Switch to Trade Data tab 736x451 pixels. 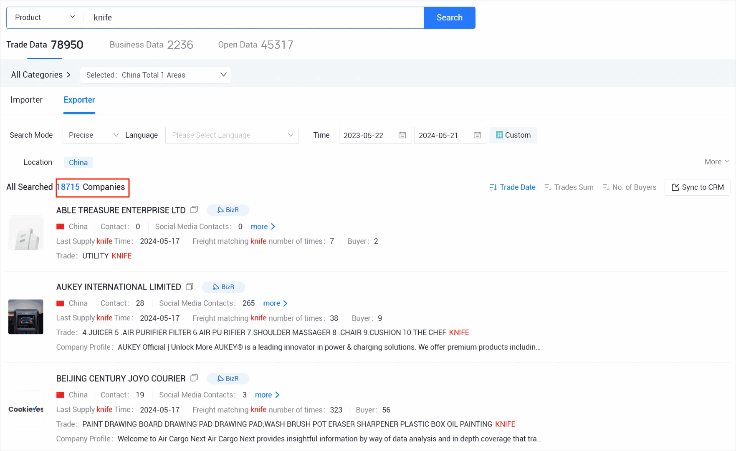[45, 45]
